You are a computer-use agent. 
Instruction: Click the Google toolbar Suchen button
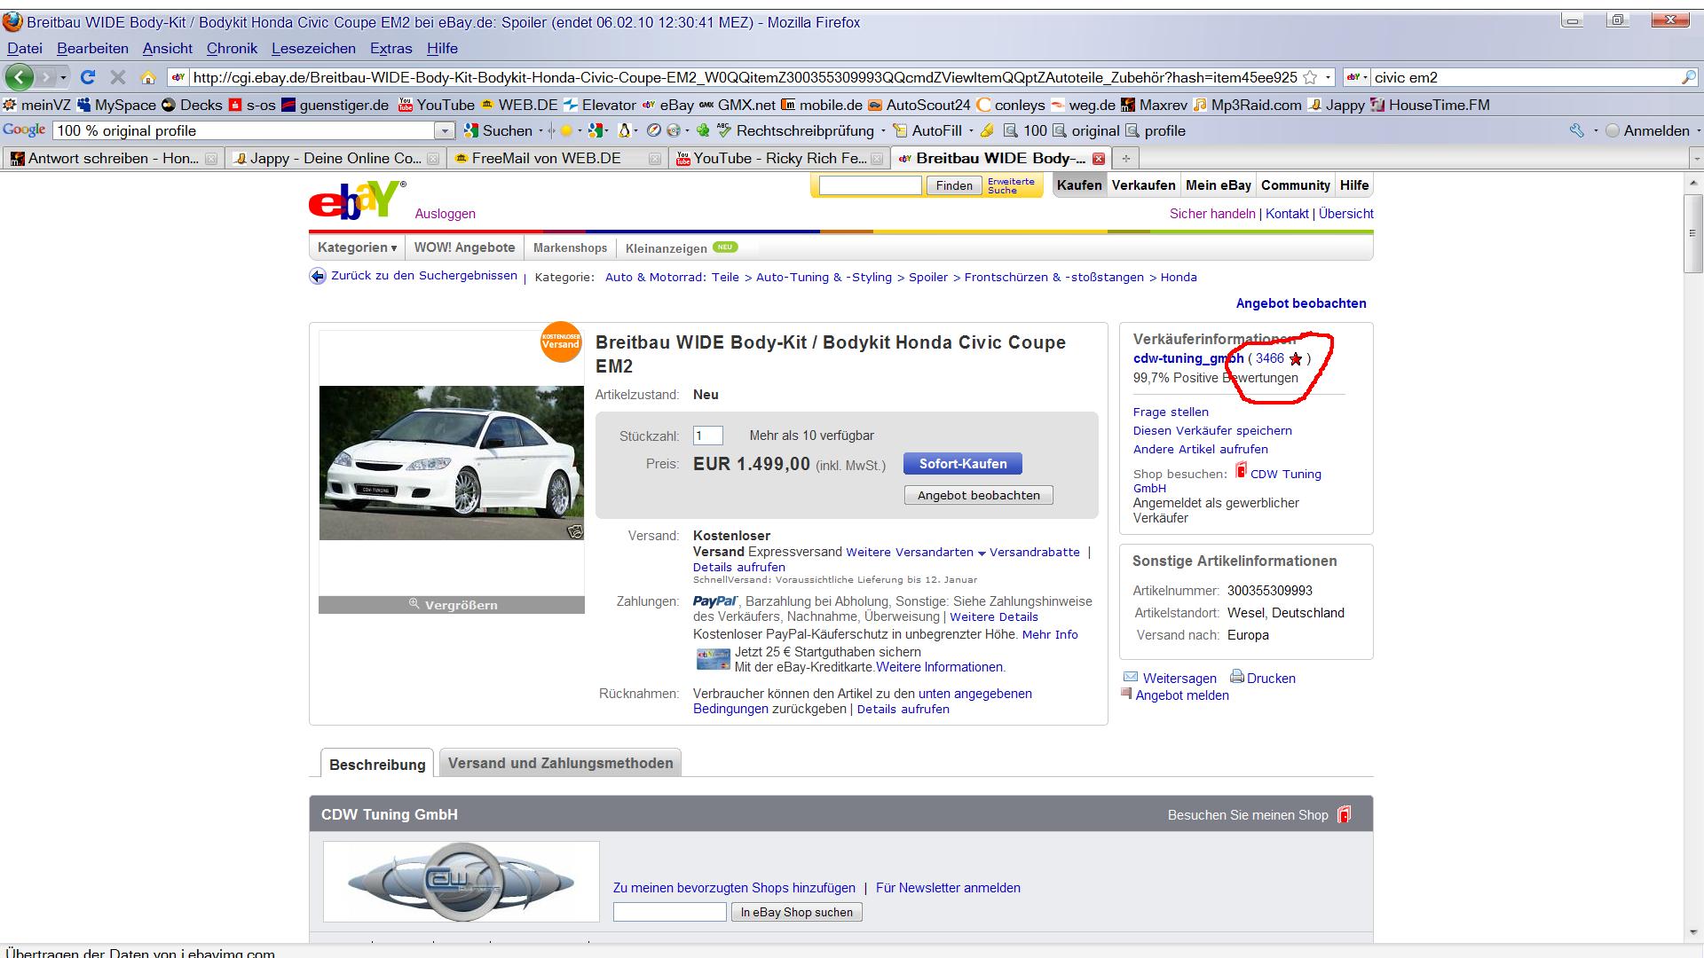tap(498, 130)
